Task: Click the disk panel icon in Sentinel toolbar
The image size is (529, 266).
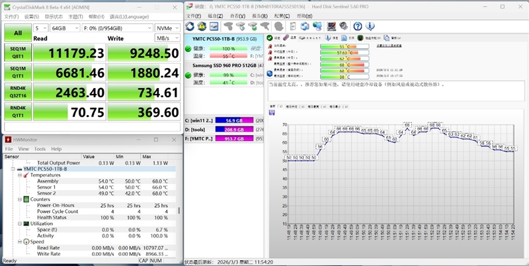Action: [214, 26]
